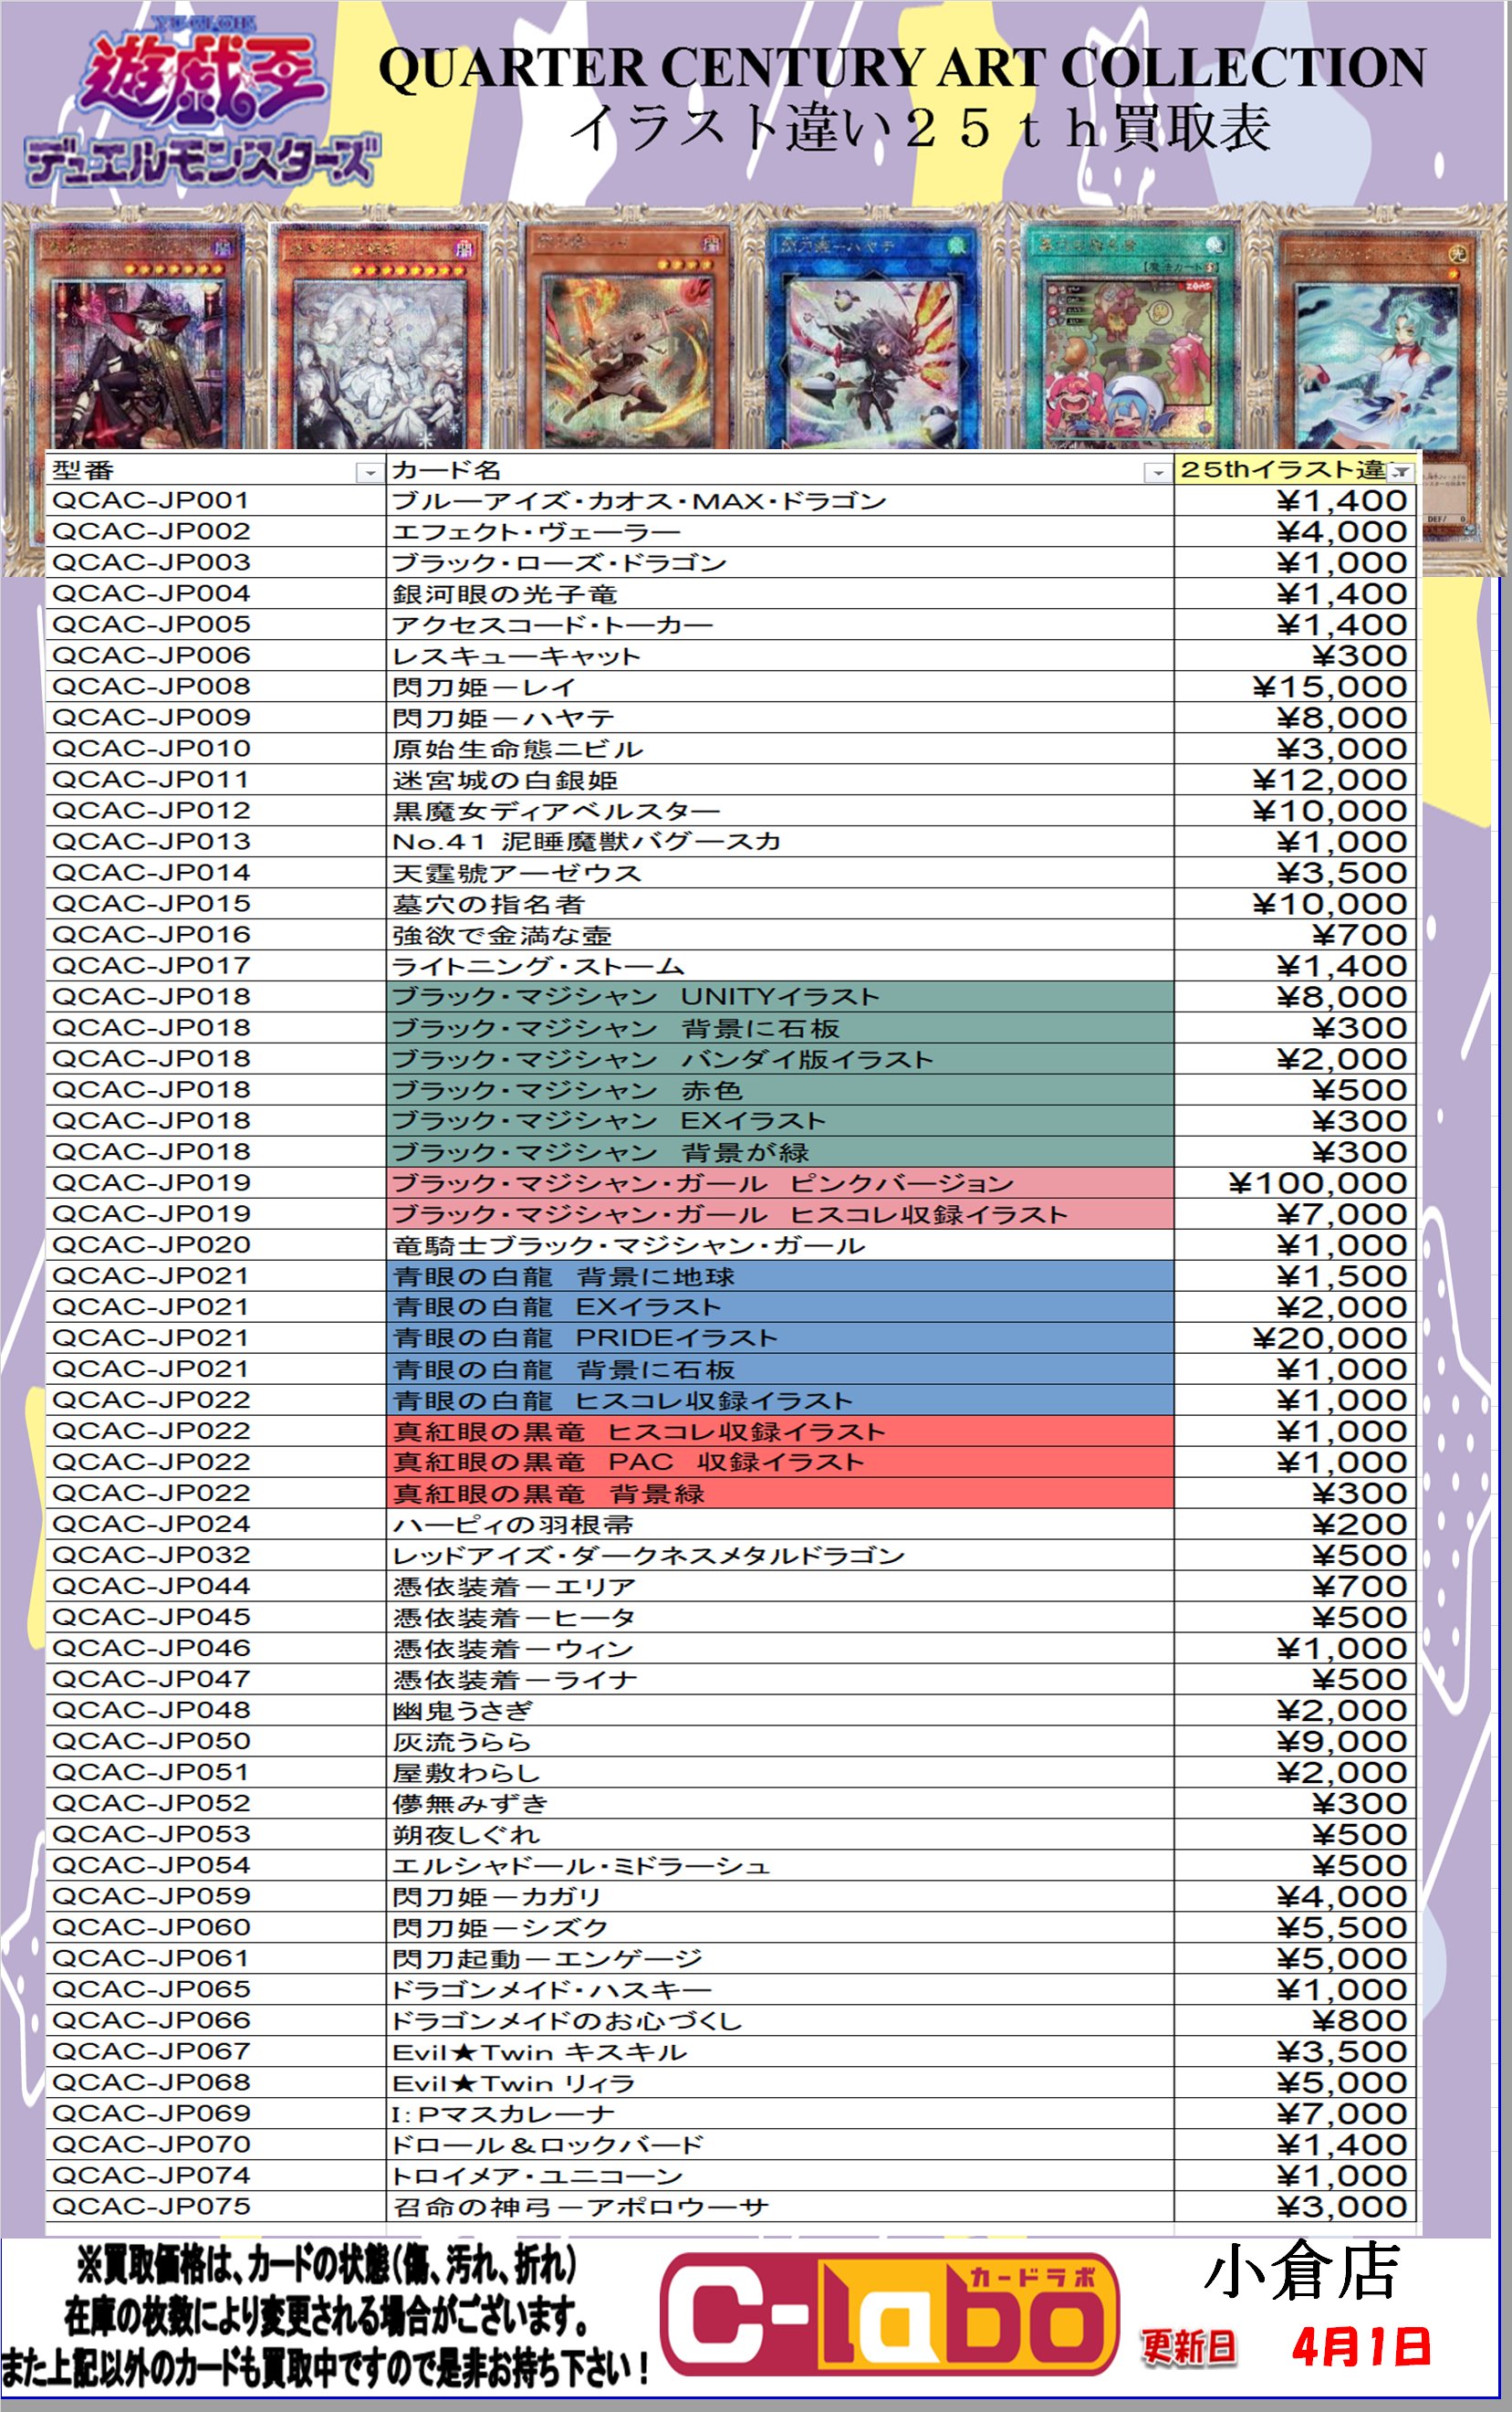Select ブラック・マジシャン・ガール ヒスコレ収録イラスト cell
Viewport: 1512px width, 2412px height.
point(780,1214)
